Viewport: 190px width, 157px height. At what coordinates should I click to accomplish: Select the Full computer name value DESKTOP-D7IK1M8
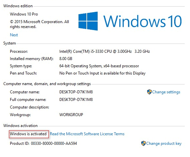click(x=76, y=100)
